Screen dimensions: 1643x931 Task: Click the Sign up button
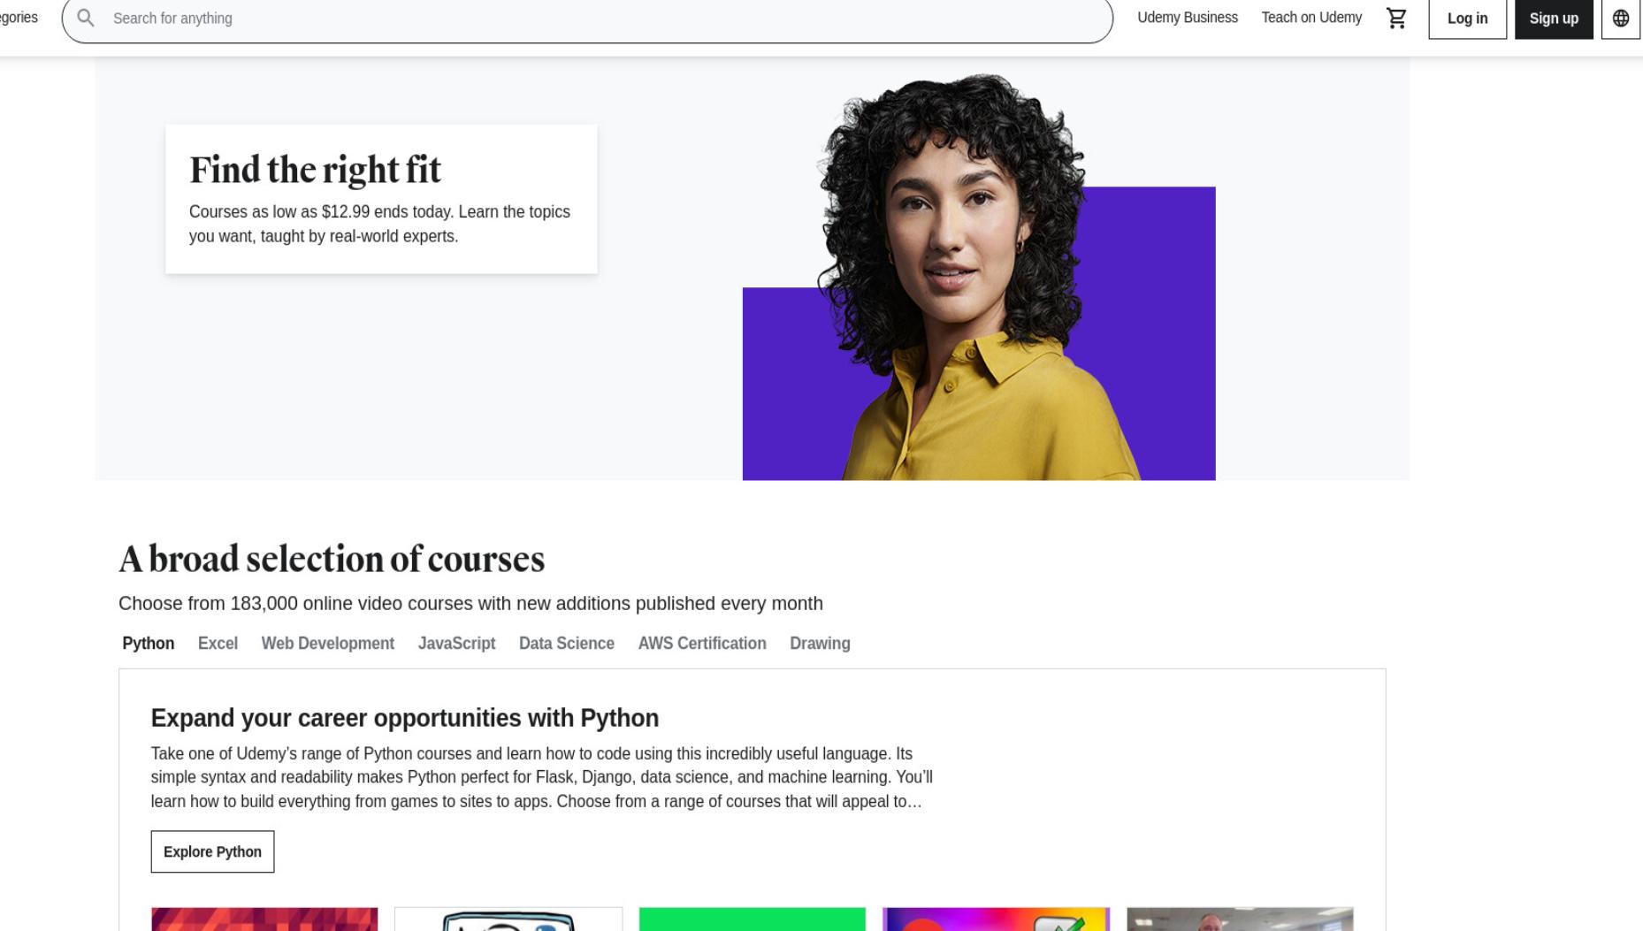click(1554, 19)
